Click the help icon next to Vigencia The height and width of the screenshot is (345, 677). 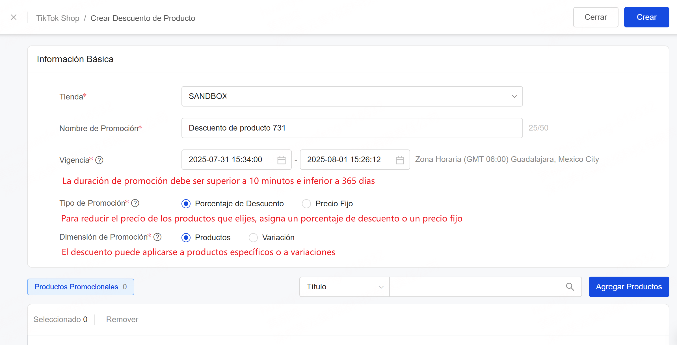pos(99,160)
